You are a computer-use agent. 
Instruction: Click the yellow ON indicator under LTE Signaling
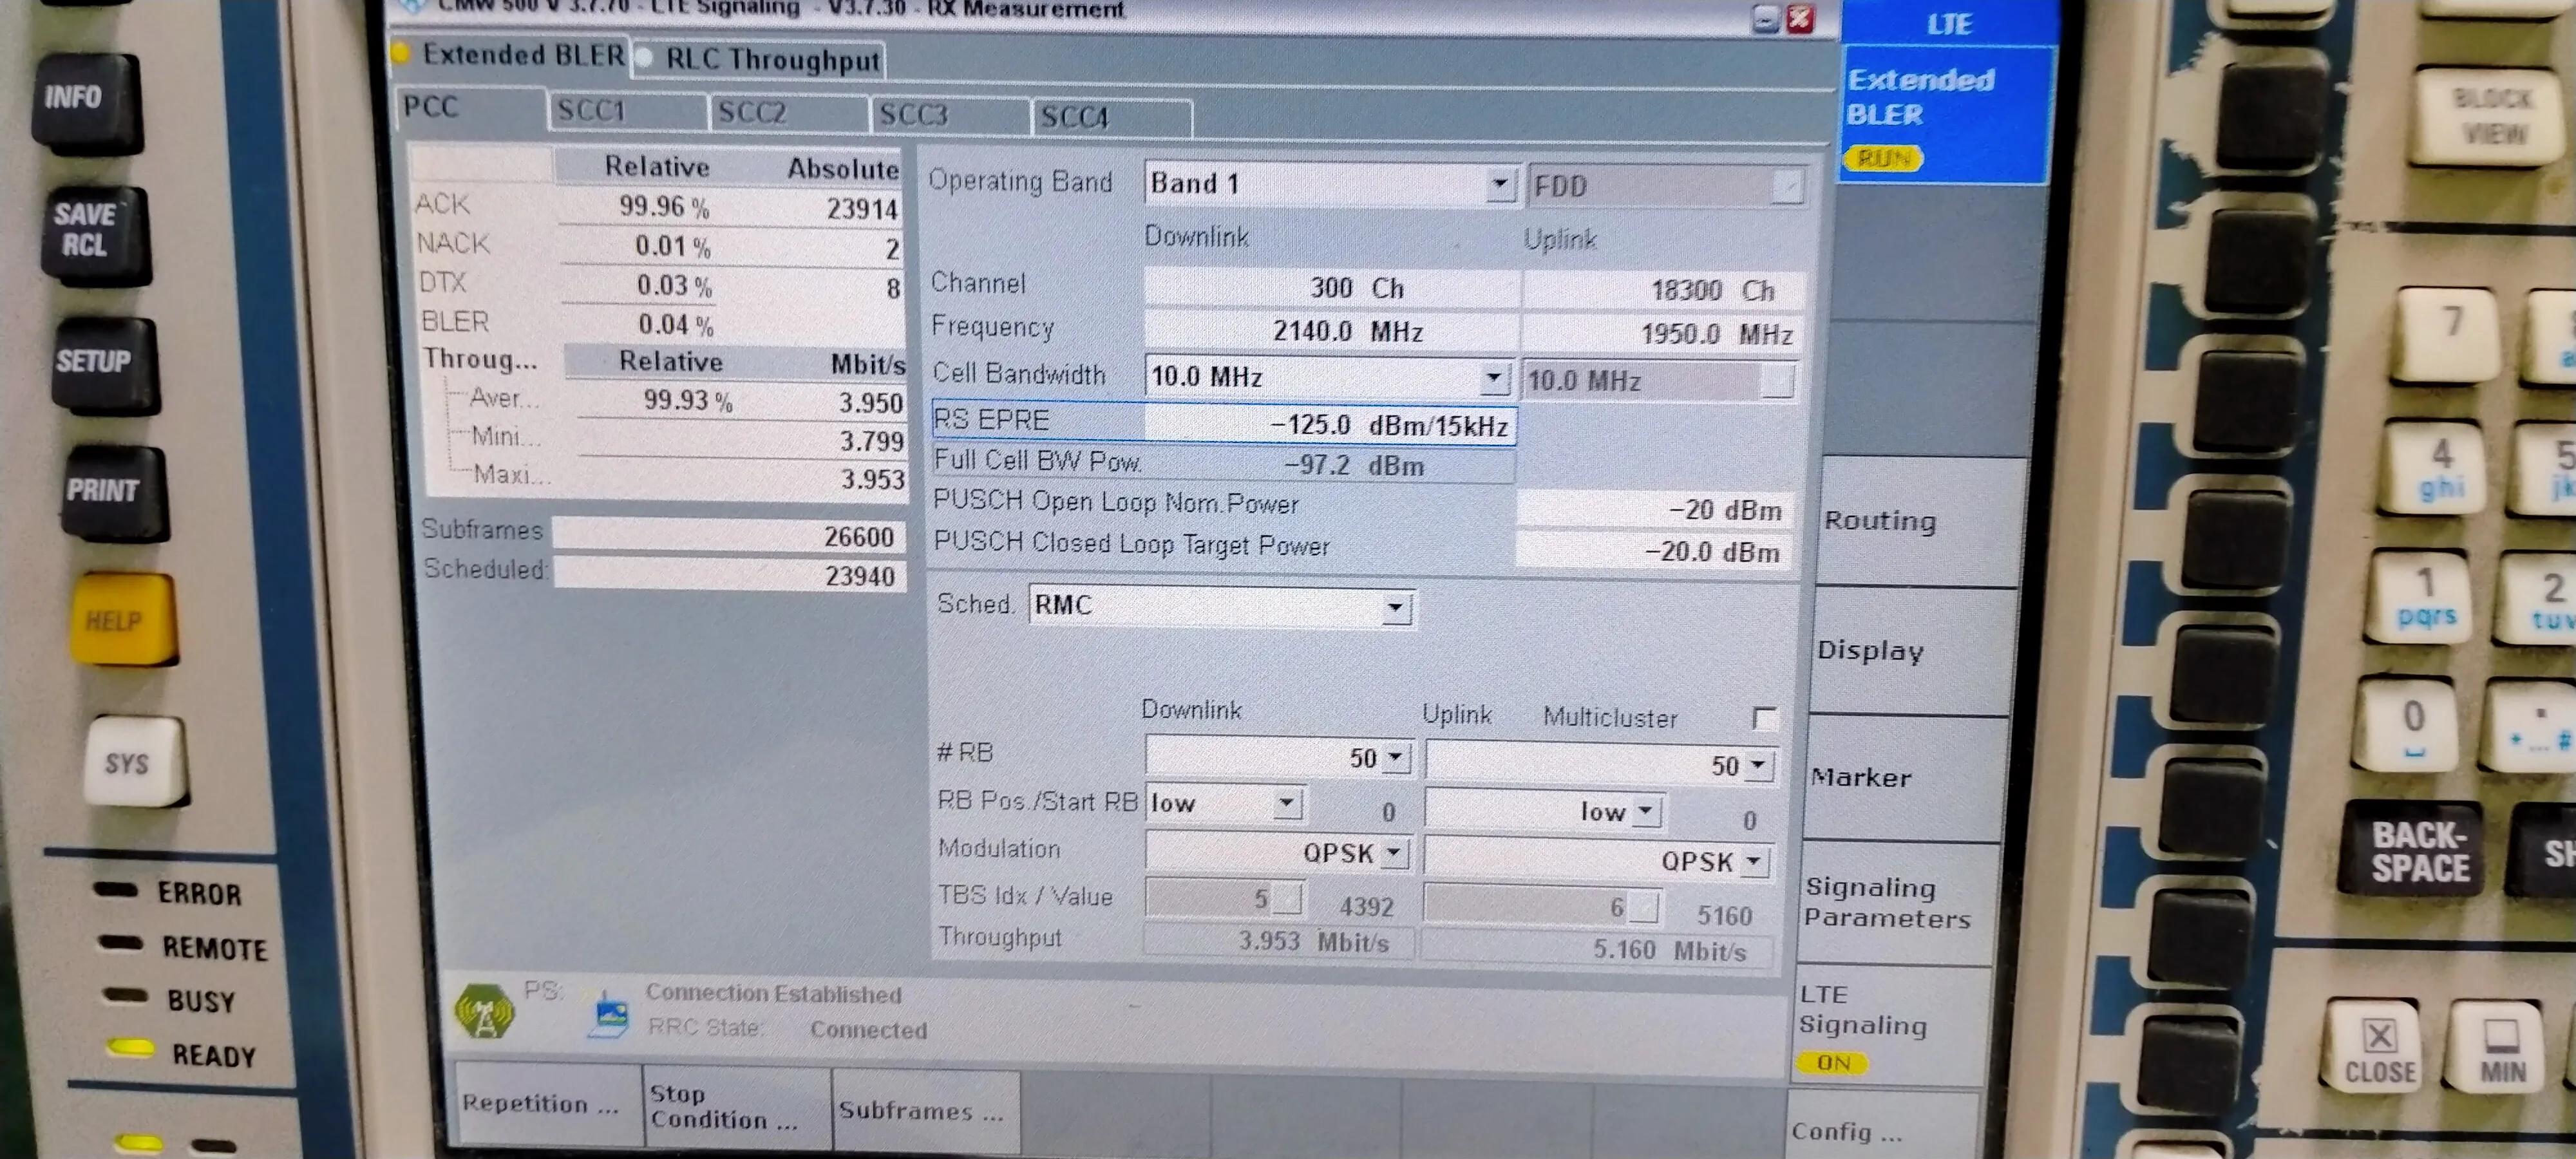tap(1832, 1062)
